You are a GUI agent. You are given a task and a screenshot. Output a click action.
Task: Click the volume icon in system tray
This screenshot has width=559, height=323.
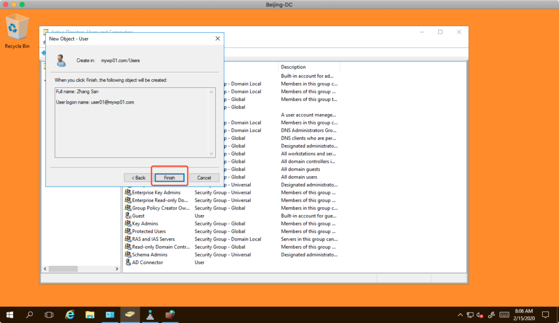coord(479,315)
